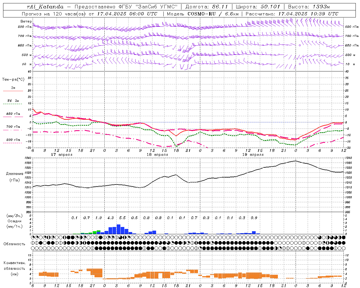Image resolution: width=360 pixels, height=288 pixels.
Task: Click the 0.5 three-hour precipitation value
Action: coord(134,218)
